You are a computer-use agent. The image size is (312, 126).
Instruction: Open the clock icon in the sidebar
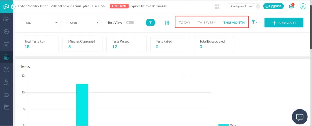[6, 32]
